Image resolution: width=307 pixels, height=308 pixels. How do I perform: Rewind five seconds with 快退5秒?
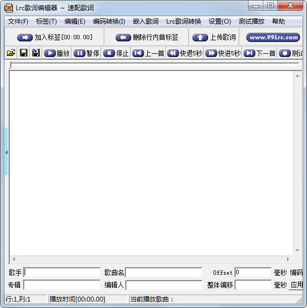point(184,53)
